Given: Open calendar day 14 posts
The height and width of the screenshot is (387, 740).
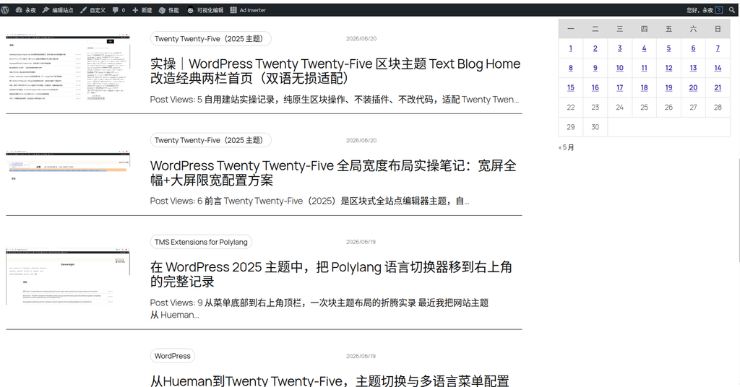Looking at the screenshot, I should pyautogui.click(x=718, y=68).
